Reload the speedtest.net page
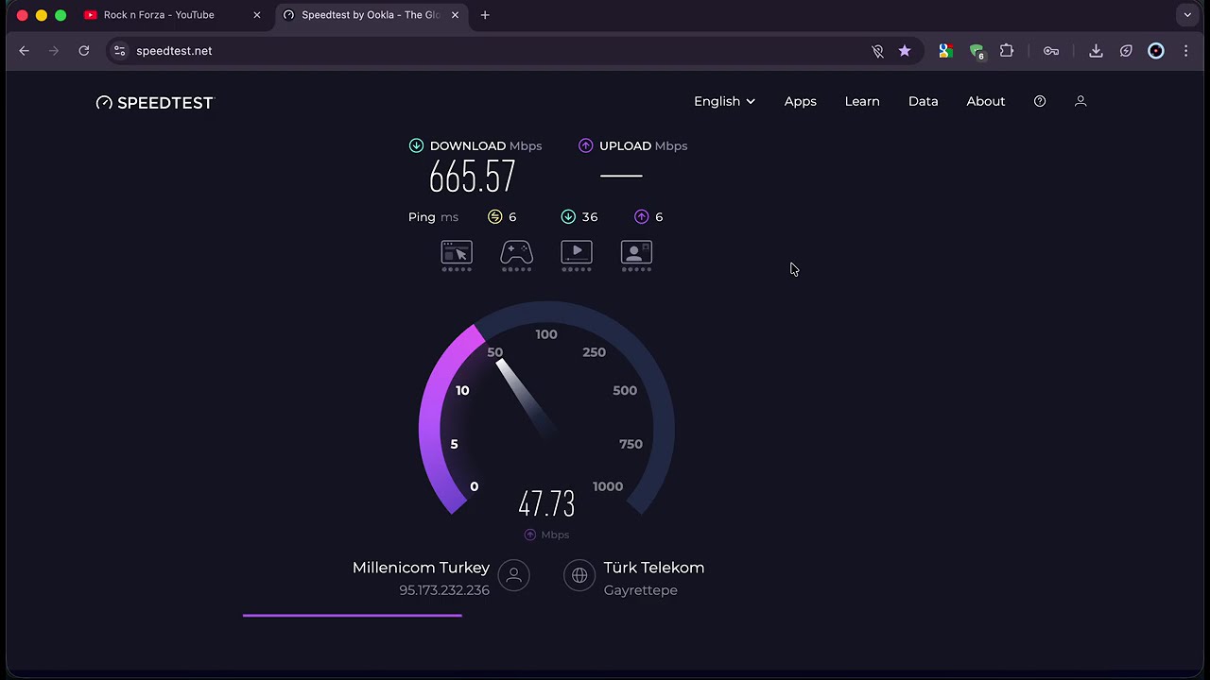 click(84, 51)
